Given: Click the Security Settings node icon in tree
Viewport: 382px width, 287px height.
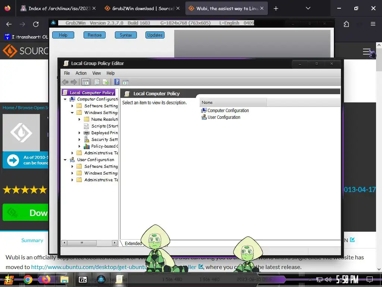Looking at the screenshot, I should (87, 139).
